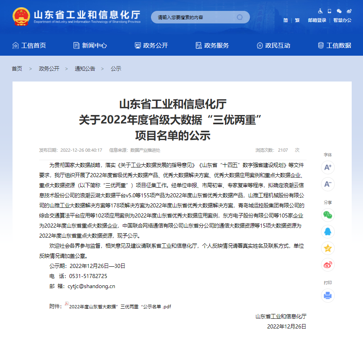Switch to simplified Chinese 简

[286, 20]
